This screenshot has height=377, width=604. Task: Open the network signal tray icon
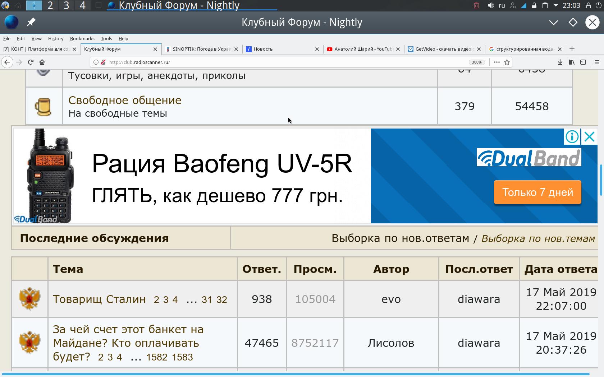[x=524, y=5]
